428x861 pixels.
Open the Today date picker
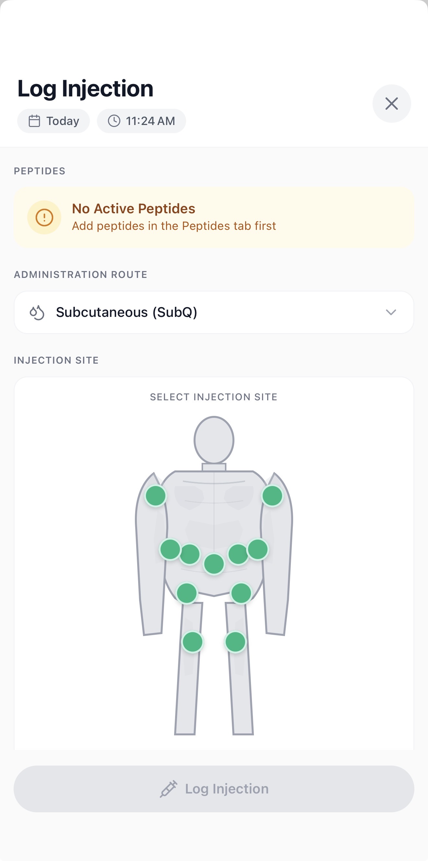pos(53,121)
